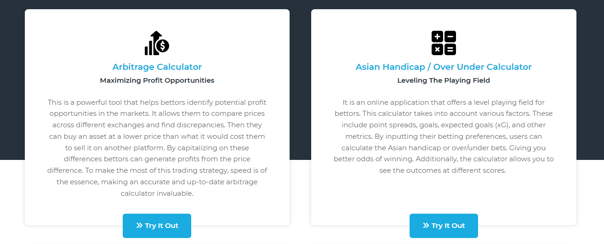The height and width of the screenshot is (244, 604).
Task: Click the dollar coin in arbitrage icon
Action: point(163,46)
